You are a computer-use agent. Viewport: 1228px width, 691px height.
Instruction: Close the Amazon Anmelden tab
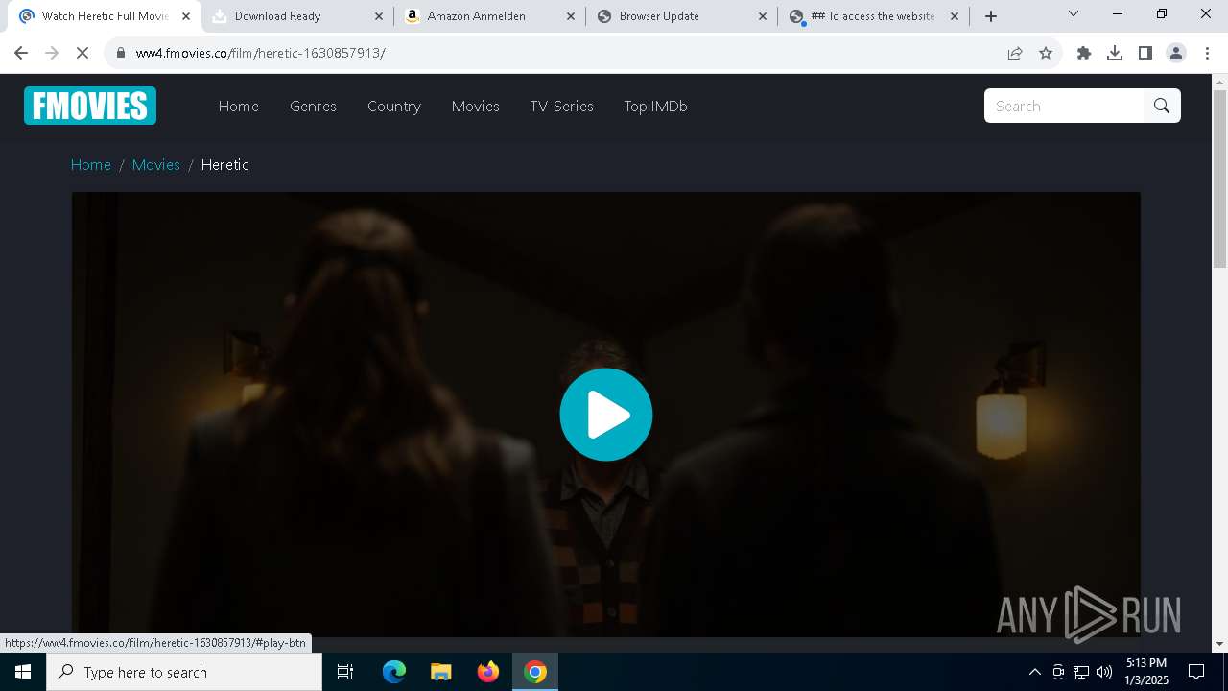[x=571, y=16]
